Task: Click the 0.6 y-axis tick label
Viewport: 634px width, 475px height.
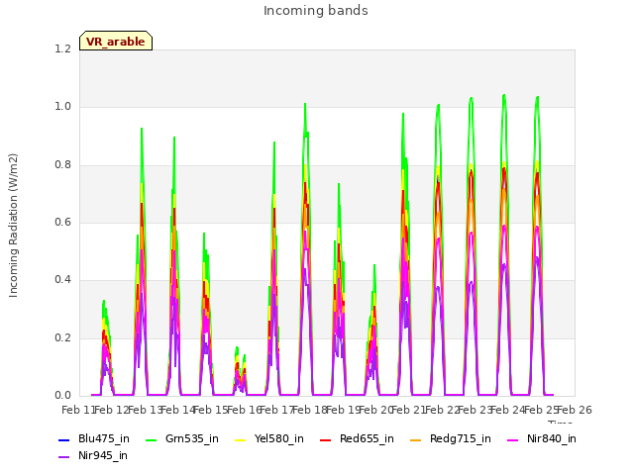Action: [62, 222]
